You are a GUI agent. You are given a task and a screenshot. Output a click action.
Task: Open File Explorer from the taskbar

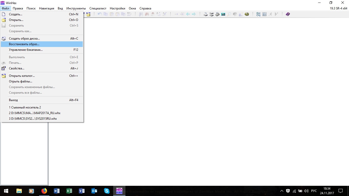point(19,191)
